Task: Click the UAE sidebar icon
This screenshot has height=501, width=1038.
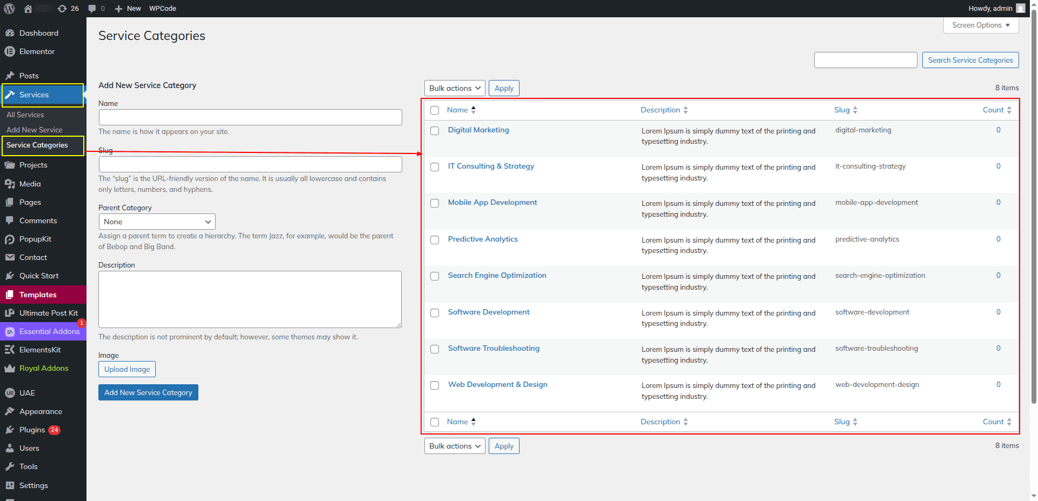Action: 10,393
